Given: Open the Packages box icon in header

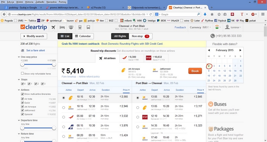Looking at the screenshot, I should pos(71,27).
